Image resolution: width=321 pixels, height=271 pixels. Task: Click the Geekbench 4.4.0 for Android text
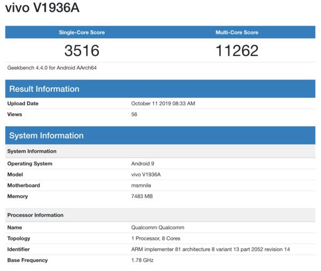(52, 68)
